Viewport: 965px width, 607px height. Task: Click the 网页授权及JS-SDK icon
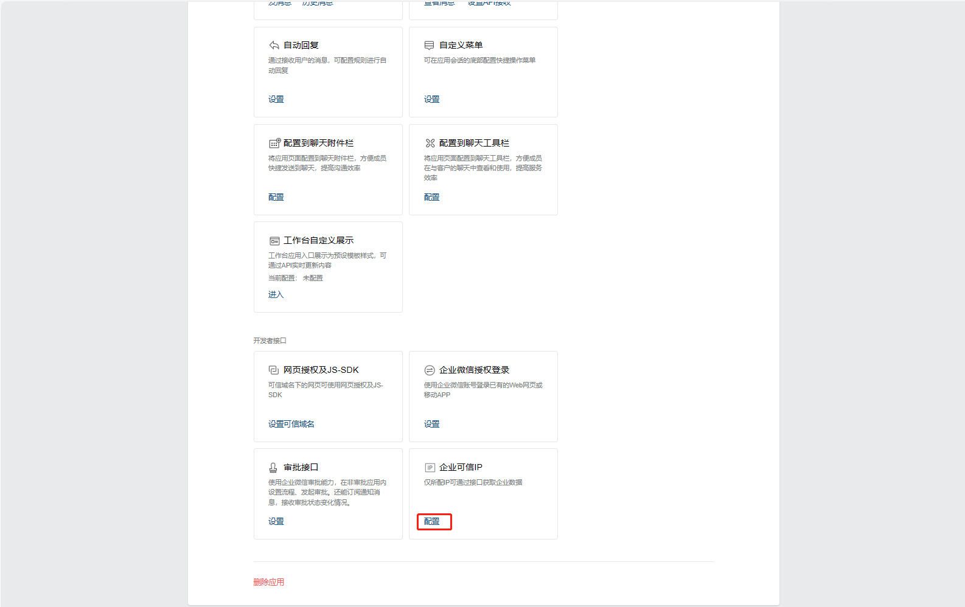274,370
